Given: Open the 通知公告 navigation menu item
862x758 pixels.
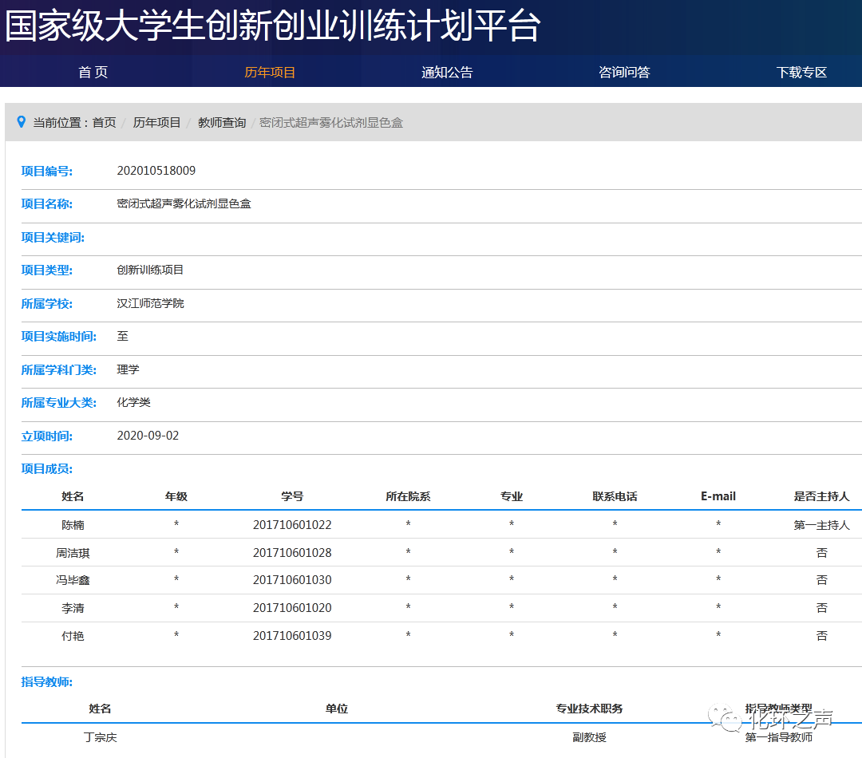Looking at the screenshot, I should point(447,72).
